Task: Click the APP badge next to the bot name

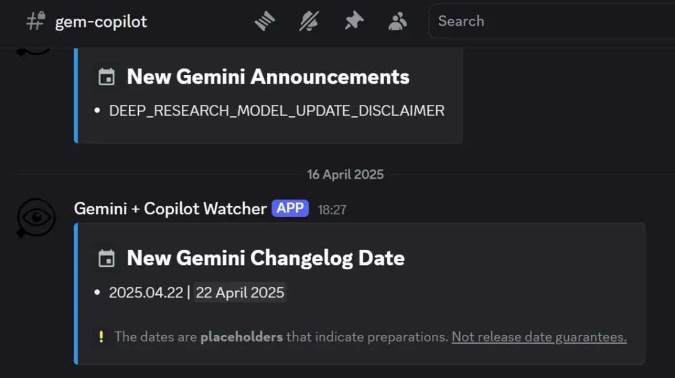Action: click(291, 207)
